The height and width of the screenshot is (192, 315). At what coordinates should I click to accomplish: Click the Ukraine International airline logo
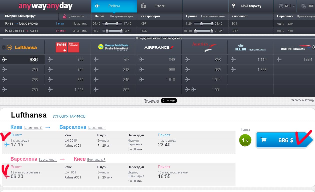tap(113, 47)
